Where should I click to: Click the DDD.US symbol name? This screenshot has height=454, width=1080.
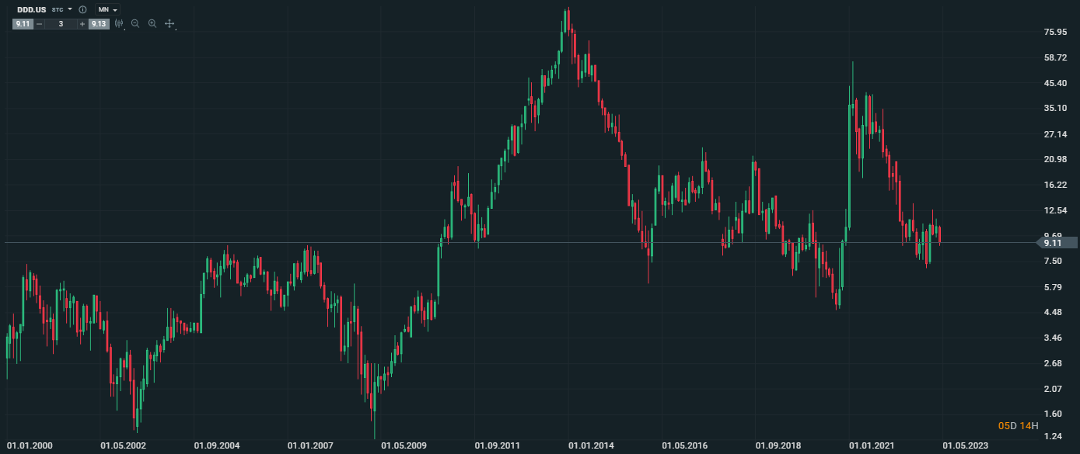point(32,9)
